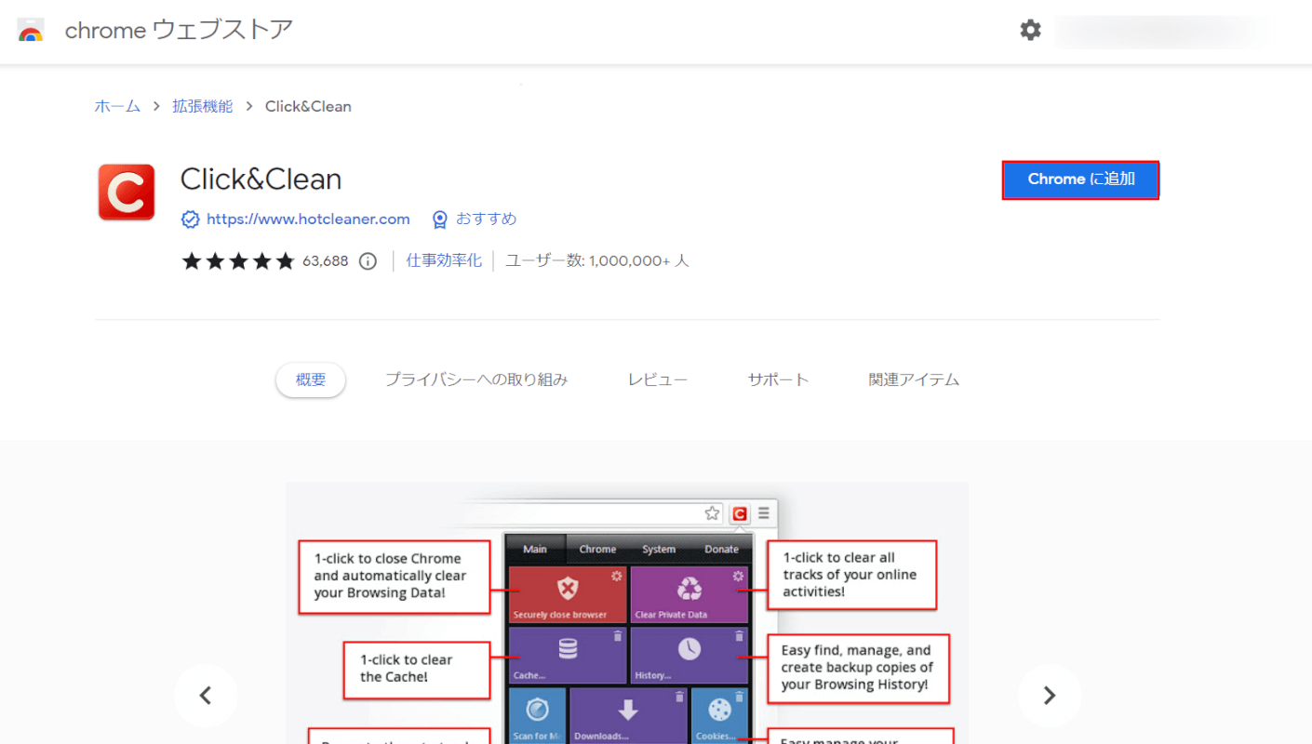Add Click&Clean with Chrome に追加 button
The image size is (1312, 744).
[x=1080, y=179]
